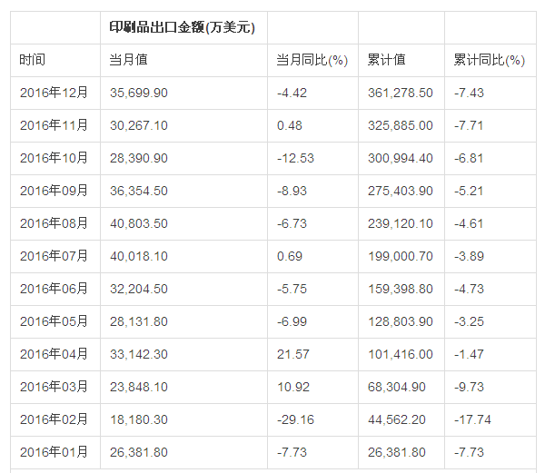Click cumulative value 361,278.50
Screen dimensions: 545x473
(x=400, y=93)
